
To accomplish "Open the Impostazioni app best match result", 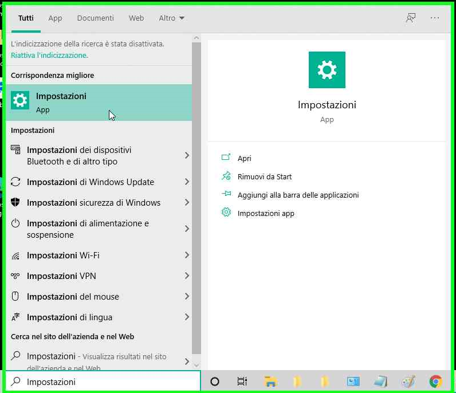I will coord(99,103).
